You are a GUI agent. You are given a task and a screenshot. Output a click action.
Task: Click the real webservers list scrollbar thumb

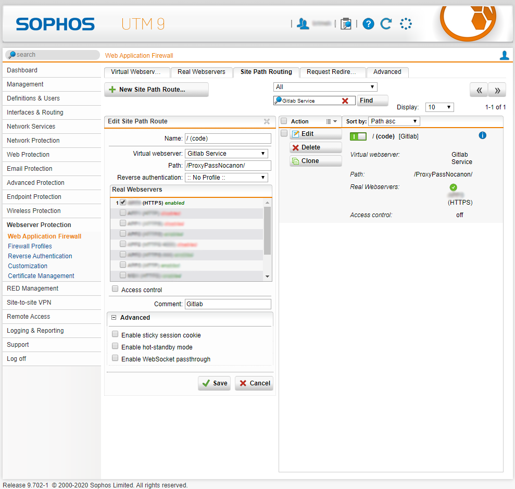[x=267, y=231]
